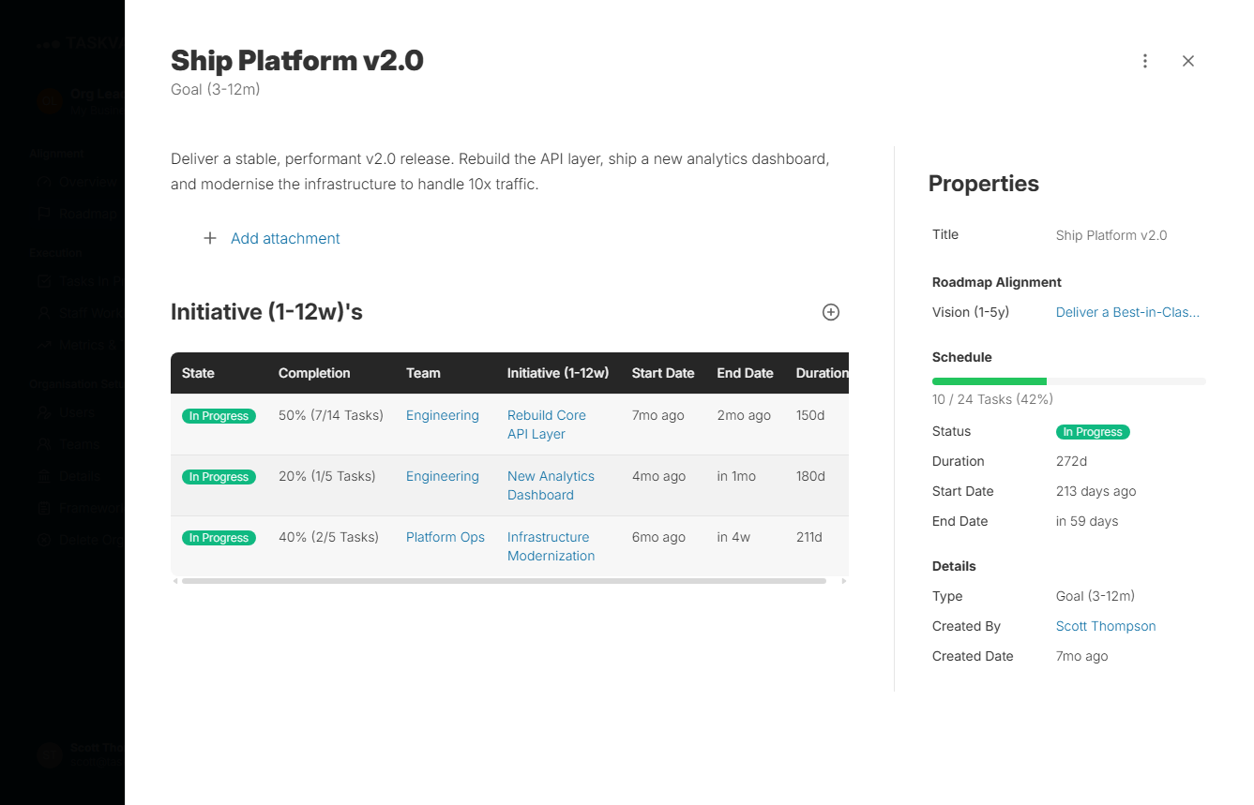This screenshot has height=805, width=1254.
Task: Click the In Progress badge in the Rebuild Core row
Action: [x=219, y=416]
